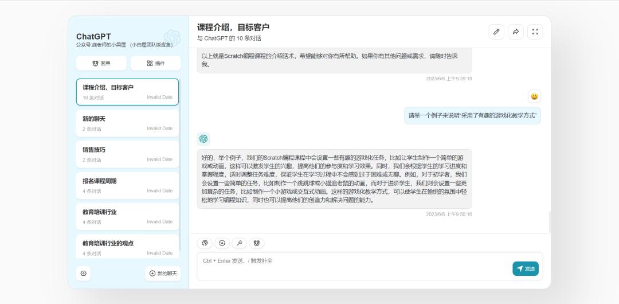Viewport: 619px width, 304px height.
Task: Open the 面具 masks button
Action: coord(101,63)
